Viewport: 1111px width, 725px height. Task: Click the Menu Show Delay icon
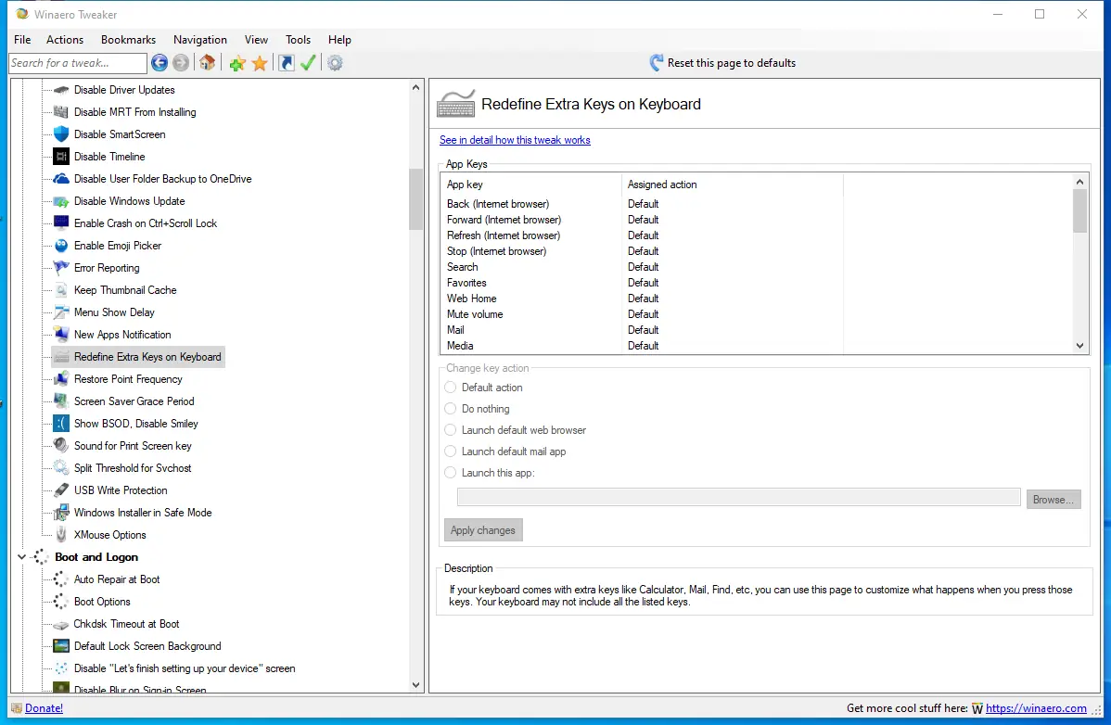click(61, 312)
